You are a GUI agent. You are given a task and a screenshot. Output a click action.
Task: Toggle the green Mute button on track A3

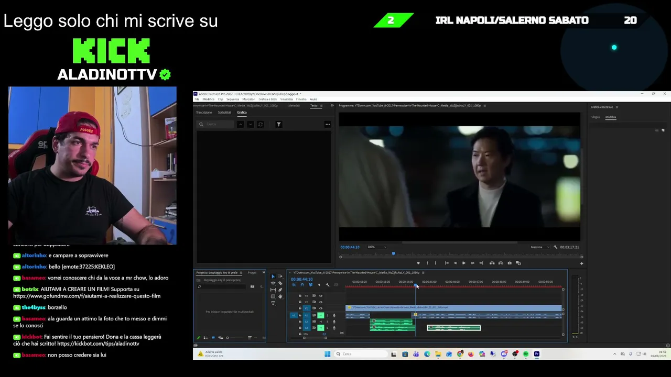pyautogui.click(x=320, y=328)
